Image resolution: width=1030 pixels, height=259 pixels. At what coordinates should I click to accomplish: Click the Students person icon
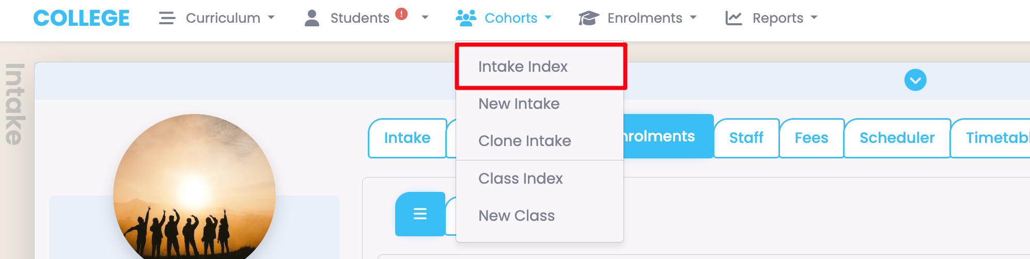coord(311,18)
